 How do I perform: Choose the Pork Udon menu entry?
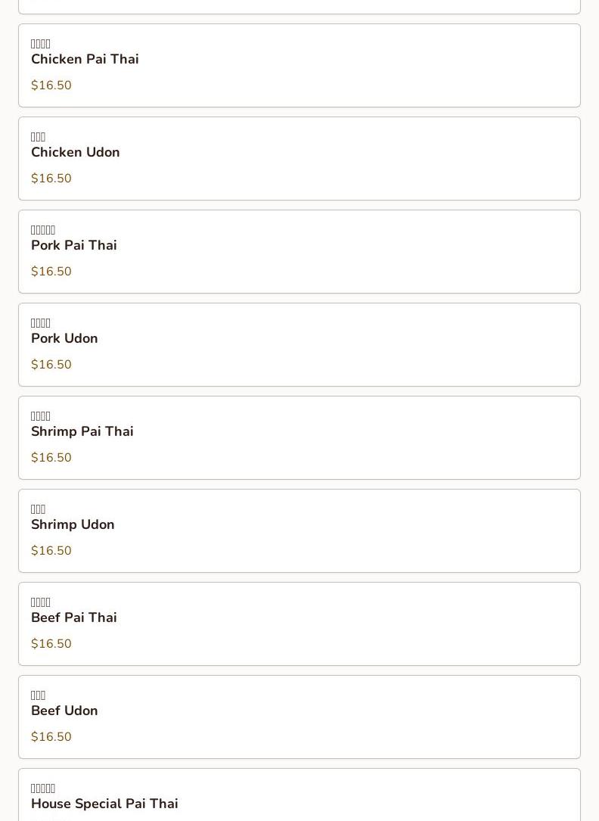[x=64, y=338]
